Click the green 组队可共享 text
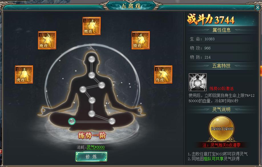 (213, 159)
